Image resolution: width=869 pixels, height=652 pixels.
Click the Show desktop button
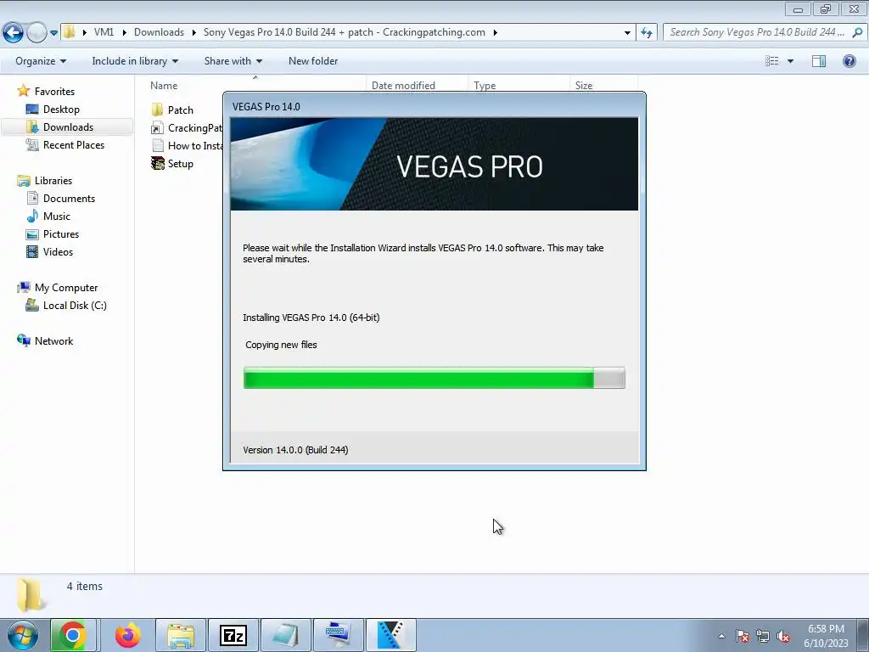pos(862,635)
